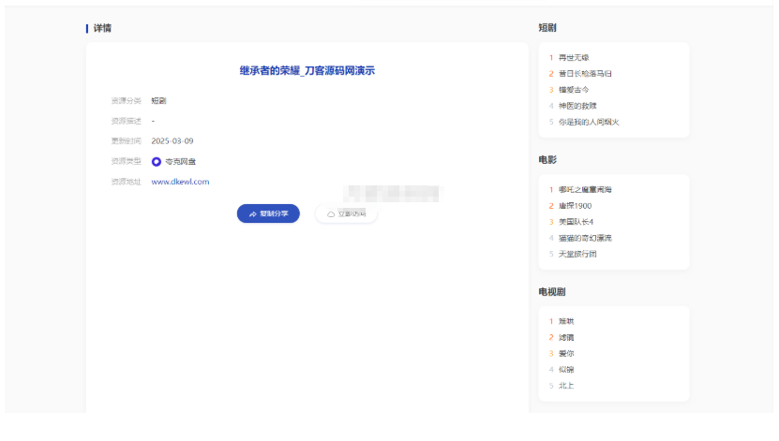779x441 pixels.
Task: Click the Quark netdisk (夸克网盘) circle icon
Action: (x=156, y=162)
